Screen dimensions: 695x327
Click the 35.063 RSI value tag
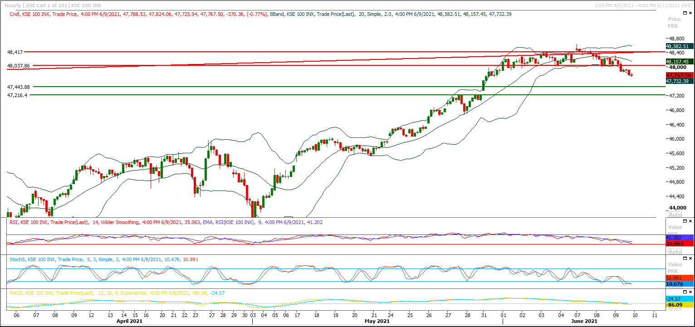[x=680, y=244]
